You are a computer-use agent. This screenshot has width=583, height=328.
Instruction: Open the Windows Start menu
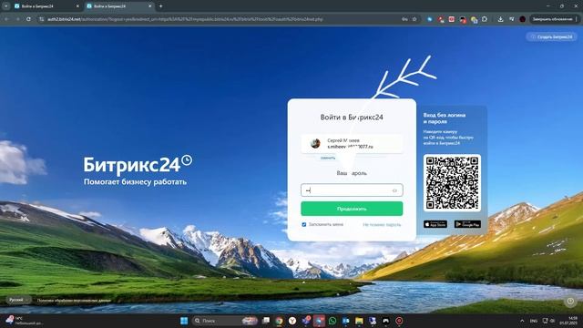point(184,321)
